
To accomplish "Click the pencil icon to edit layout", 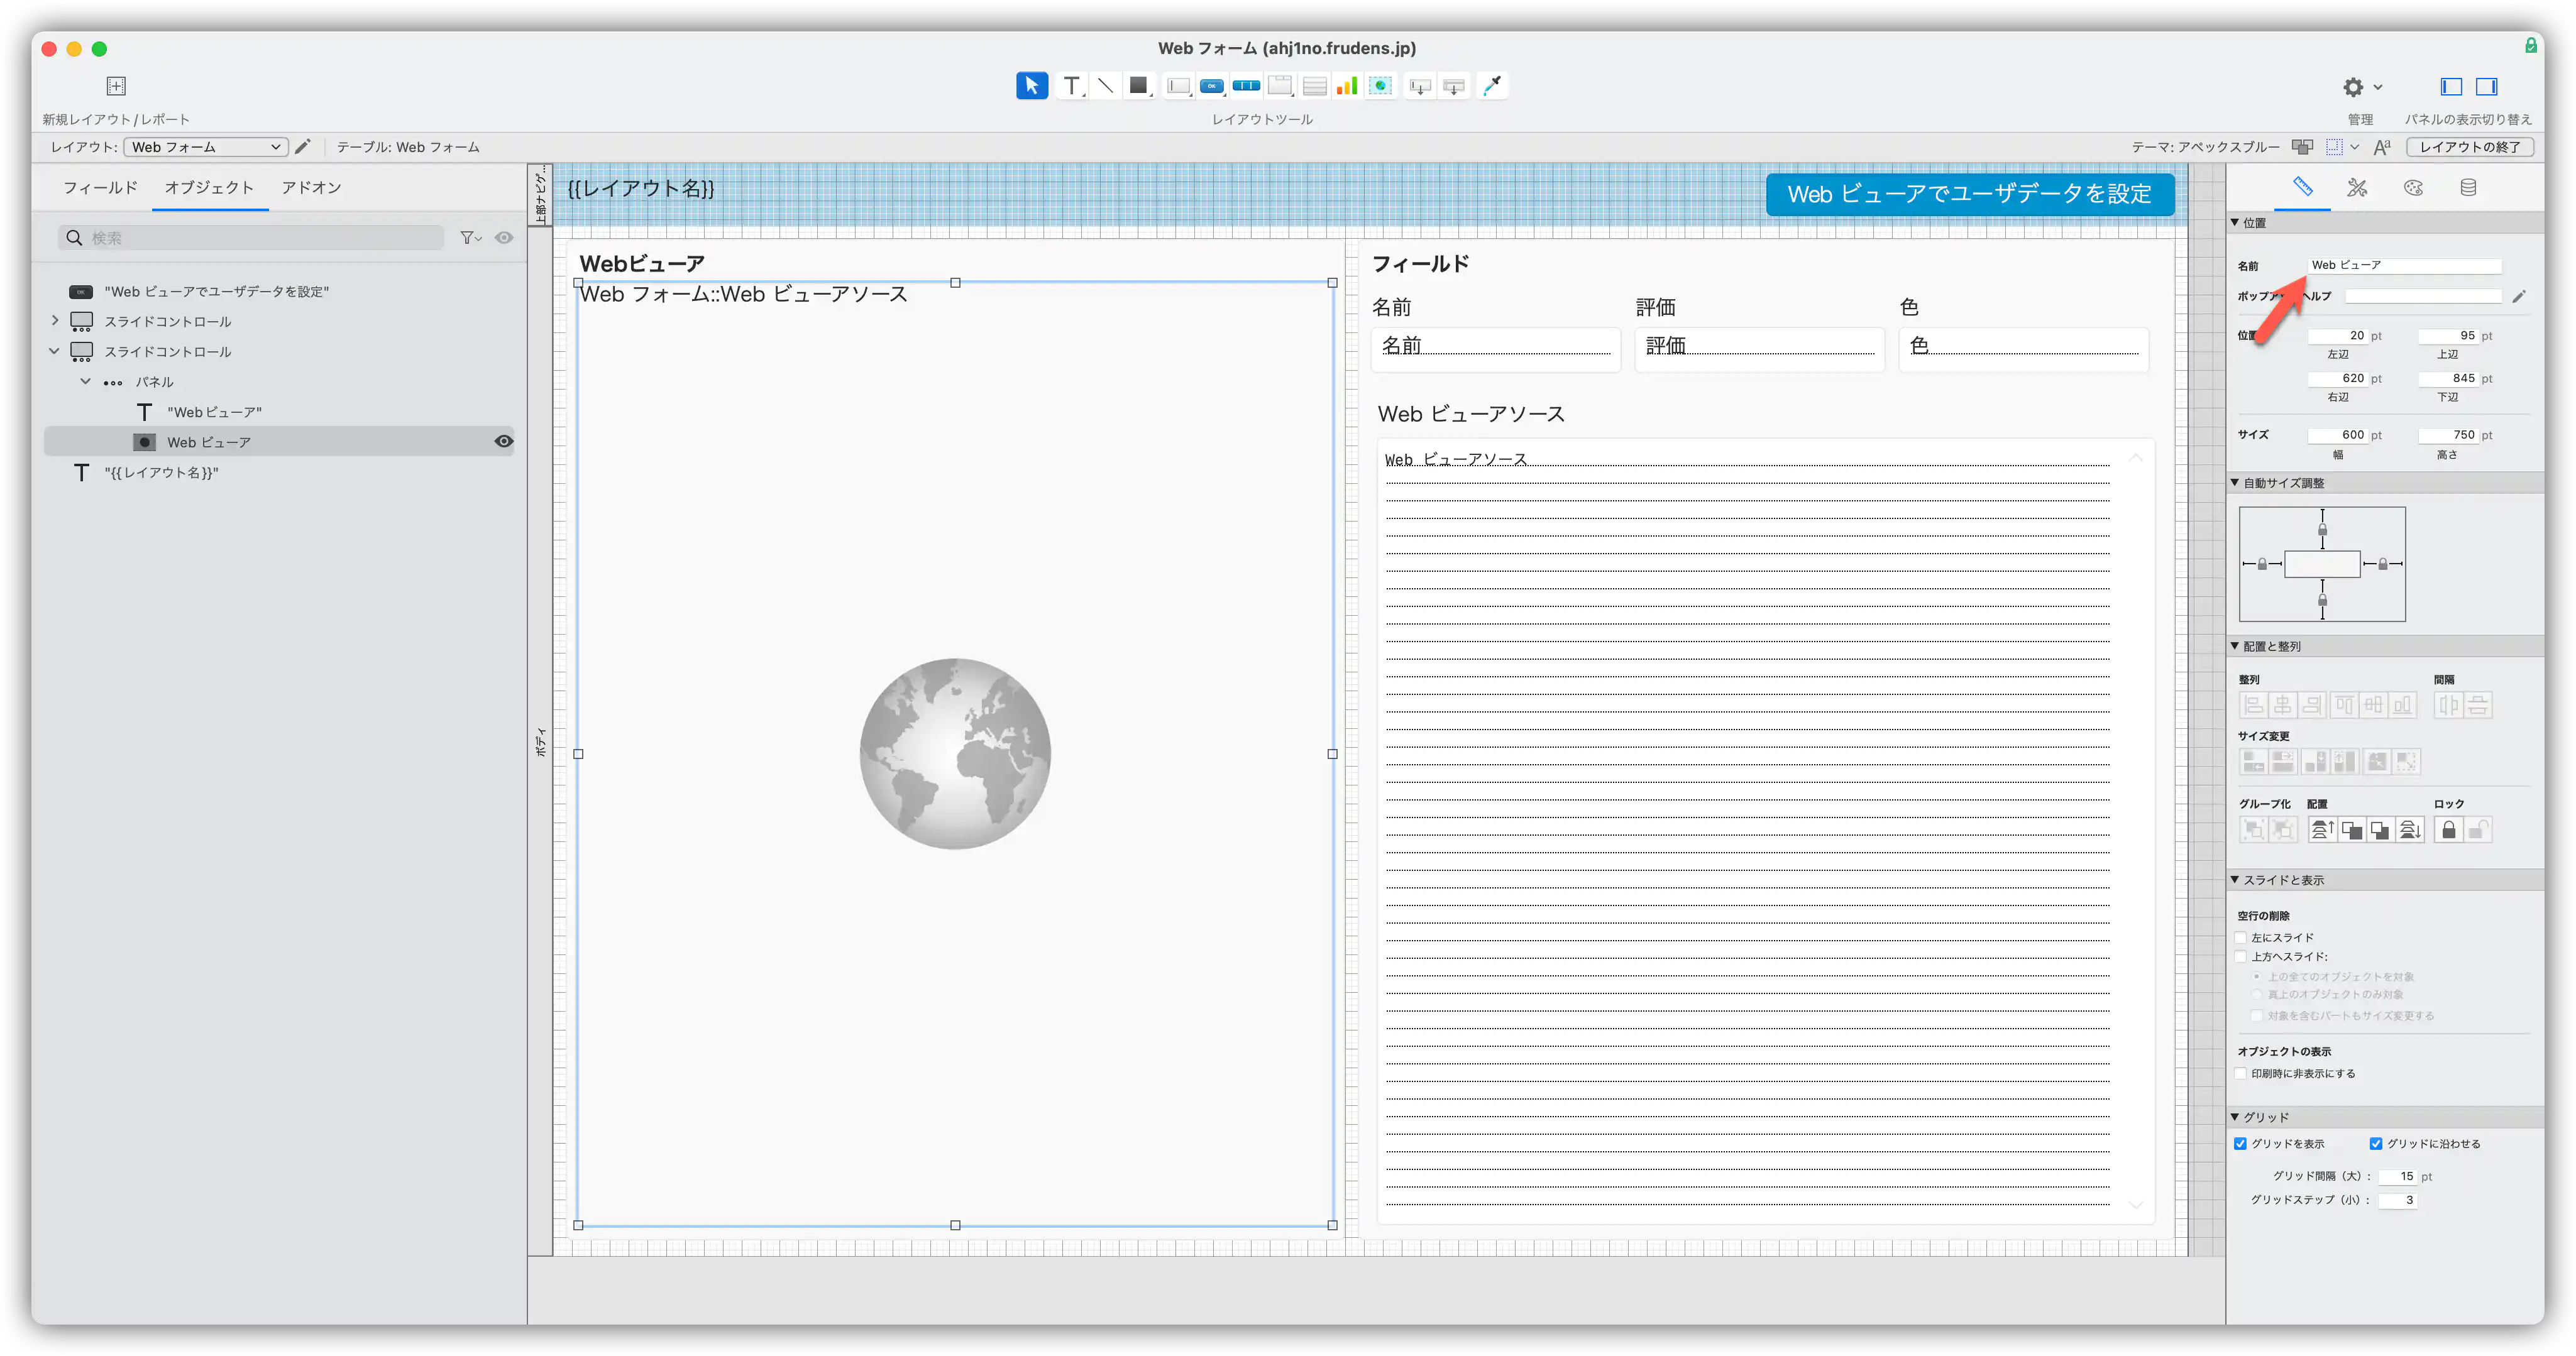I will pos(303,147).
